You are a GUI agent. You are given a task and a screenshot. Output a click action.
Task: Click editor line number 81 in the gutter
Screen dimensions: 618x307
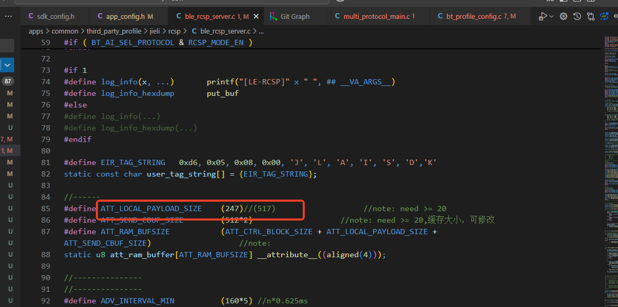46,162
